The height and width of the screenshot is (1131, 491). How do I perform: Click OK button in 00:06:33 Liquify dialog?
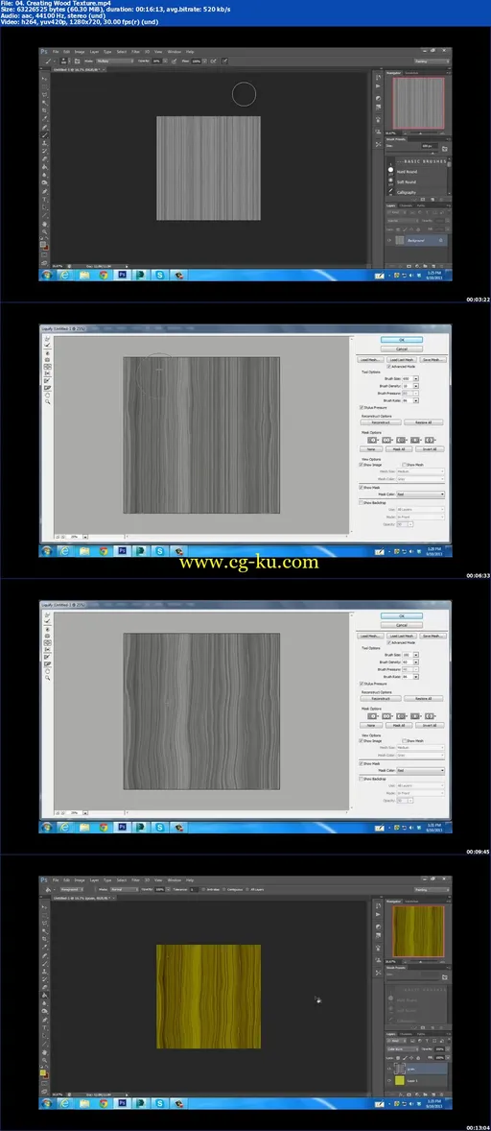pos(401,340)
